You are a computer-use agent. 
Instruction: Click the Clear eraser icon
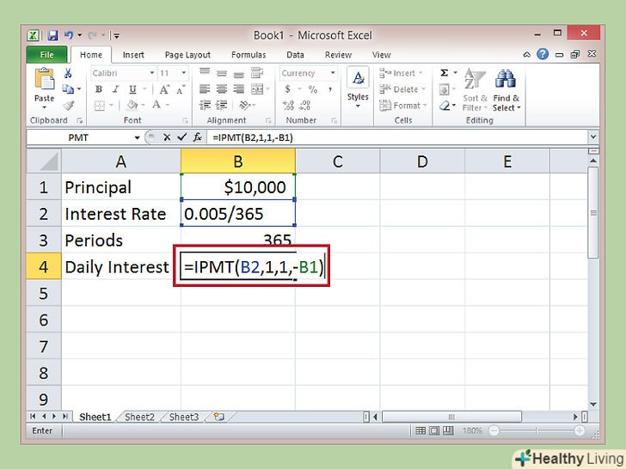445,106
